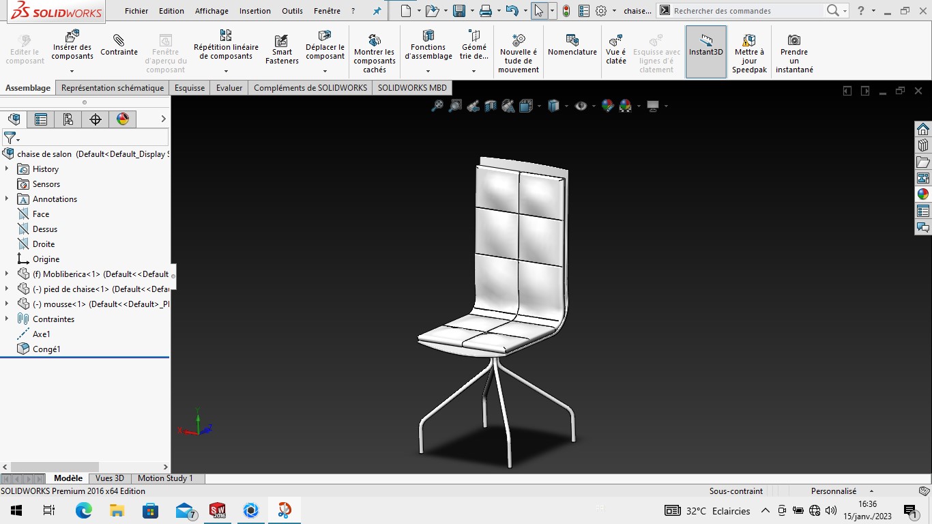Insert a Nomenclature table
Screen dimensions: 932x524
point(572,45)
